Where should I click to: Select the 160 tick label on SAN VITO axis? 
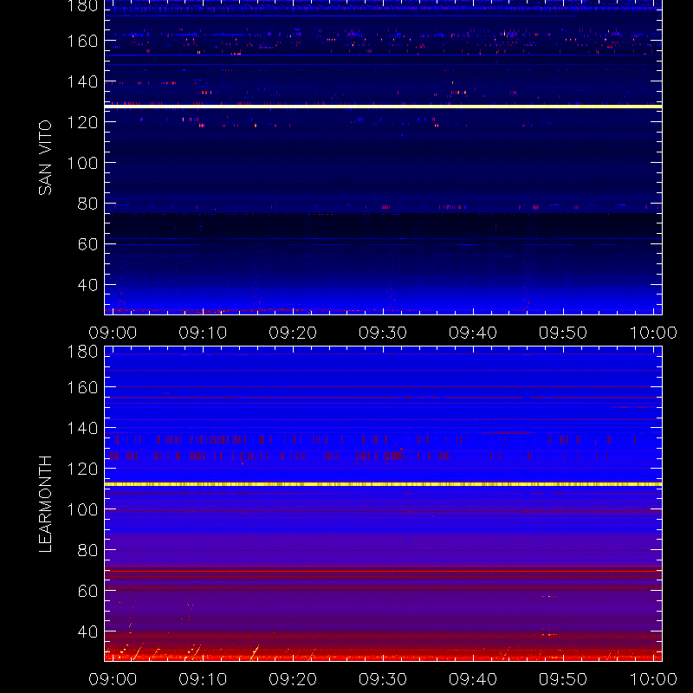(x=82, y=41)
